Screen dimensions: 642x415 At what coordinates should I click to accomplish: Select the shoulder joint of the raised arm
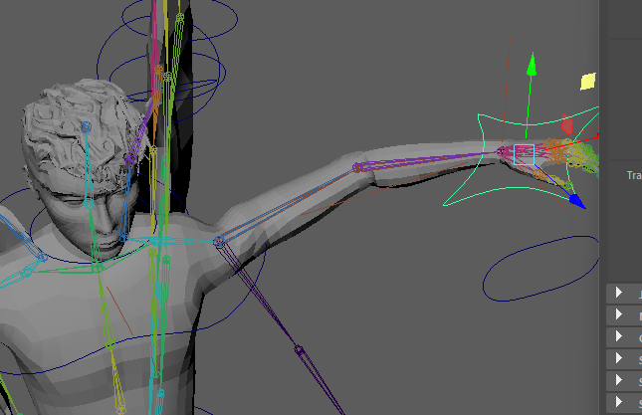tap(218, 242)
